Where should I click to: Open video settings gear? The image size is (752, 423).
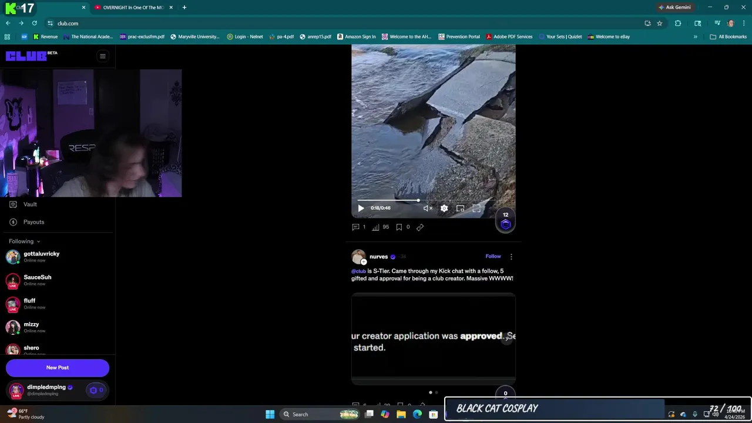pos(444,208)
